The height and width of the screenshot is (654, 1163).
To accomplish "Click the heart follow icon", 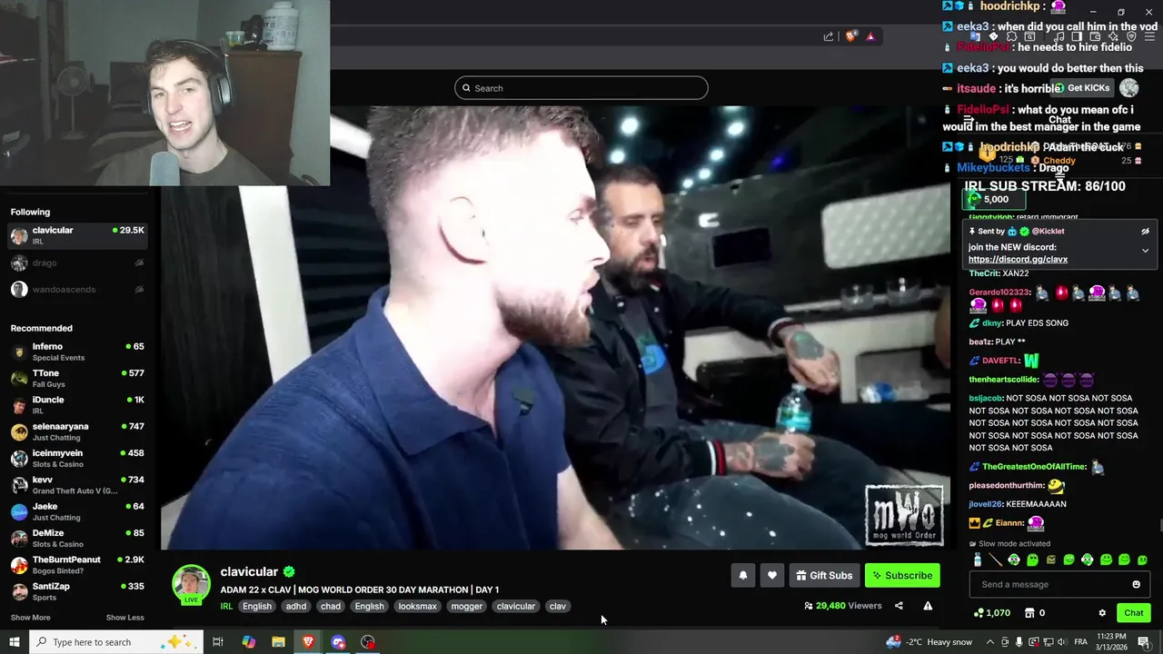I will 772,575.
